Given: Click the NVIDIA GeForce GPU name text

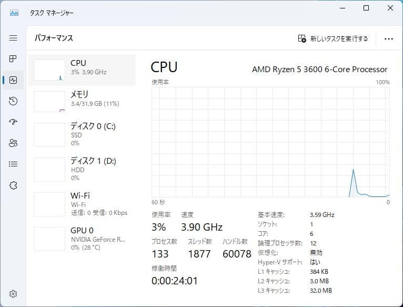Looking at the screenshot, I should tap(98, 240).
